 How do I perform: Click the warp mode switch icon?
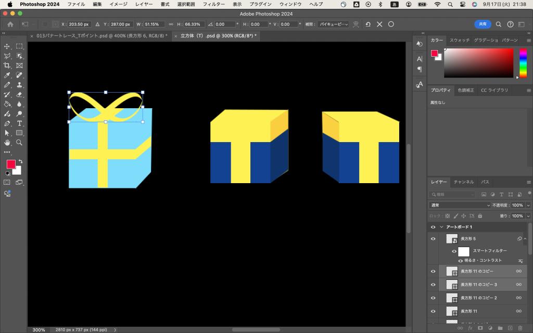356,24
